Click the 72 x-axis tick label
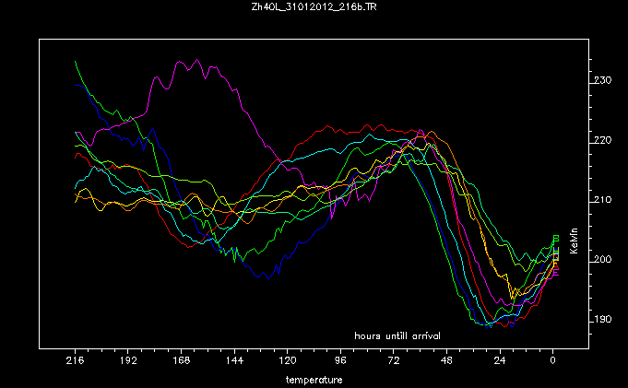This screenshot has height=388, width=628. click(394, 362)
